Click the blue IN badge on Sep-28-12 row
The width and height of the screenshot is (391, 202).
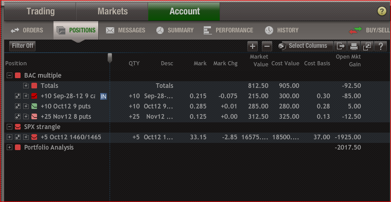pyautogui.click(x=103, y=96)
